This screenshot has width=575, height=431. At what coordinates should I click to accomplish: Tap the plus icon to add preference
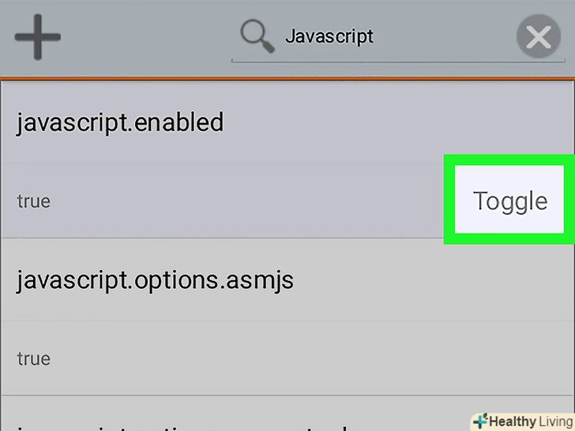(36, 36)
